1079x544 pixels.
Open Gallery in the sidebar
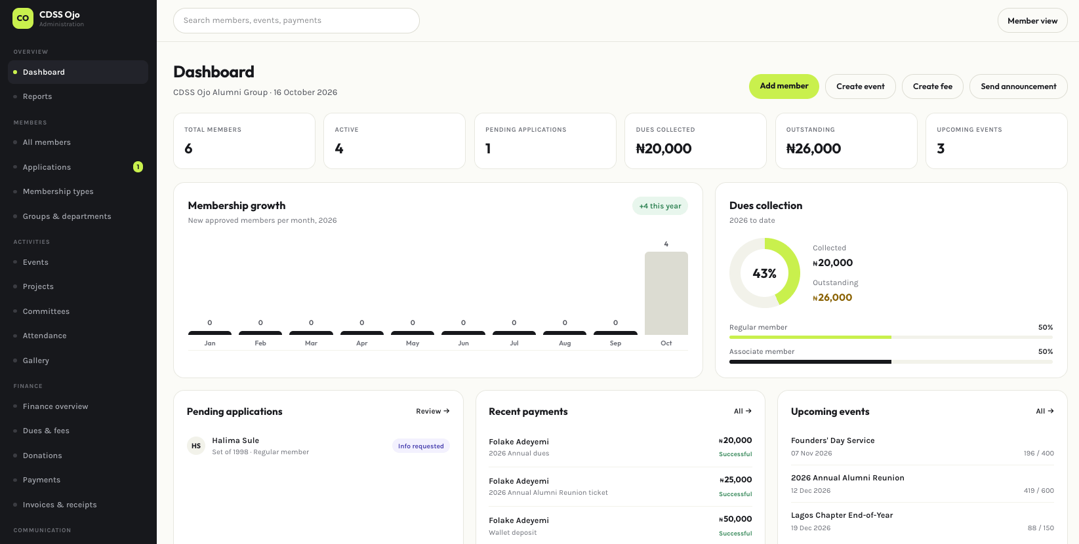coord(78,360)
